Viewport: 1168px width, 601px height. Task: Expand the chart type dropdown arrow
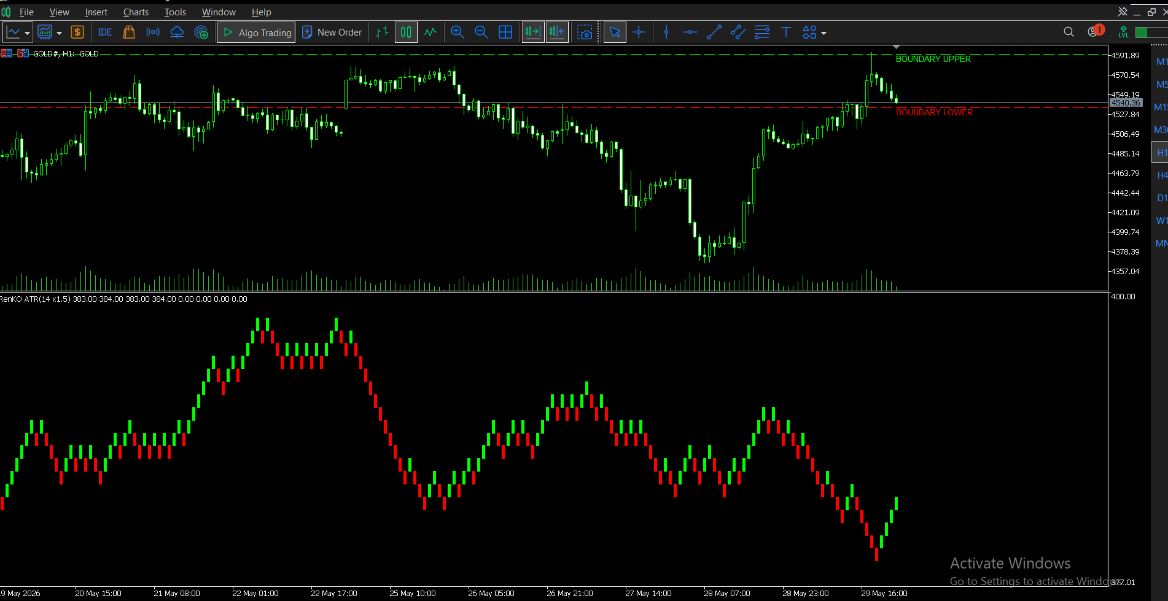pyautogui.click(x=27, y=33)
